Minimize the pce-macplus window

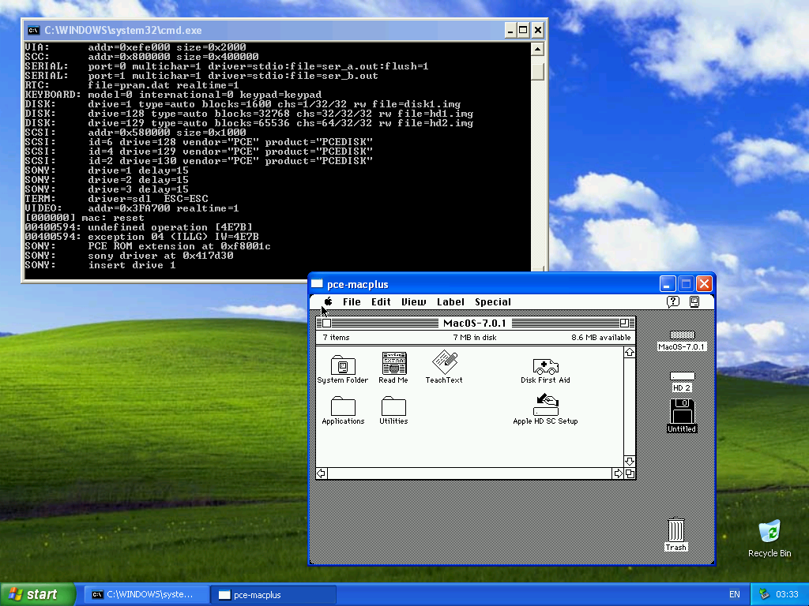667,284
